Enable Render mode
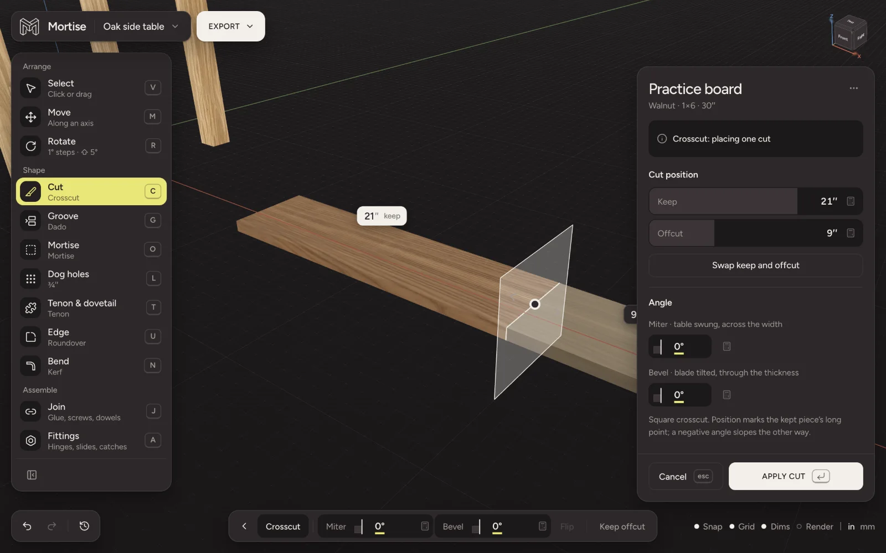Viewport: 886px width, 553px height. tap(815, 526)
